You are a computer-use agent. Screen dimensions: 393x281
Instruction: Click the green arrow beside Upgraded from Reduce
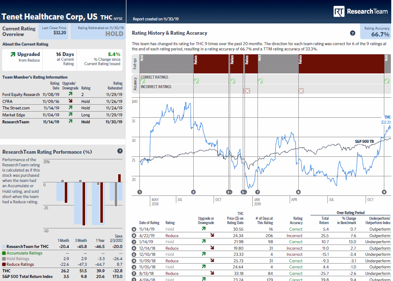coord(13,54)
